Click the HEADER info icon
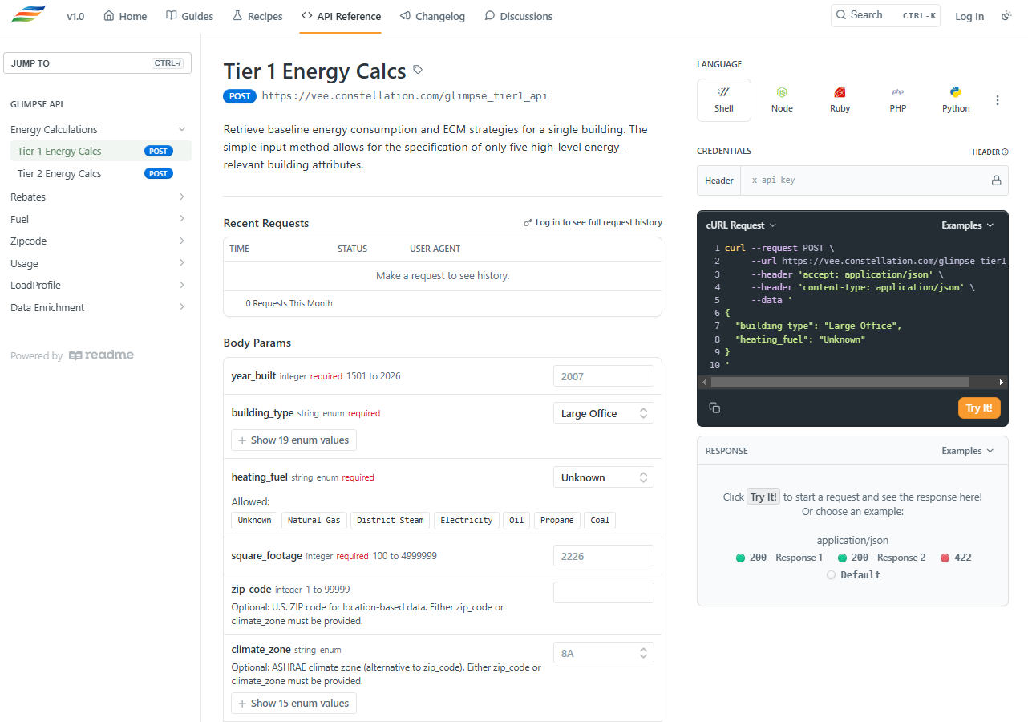 (1005, 152)
